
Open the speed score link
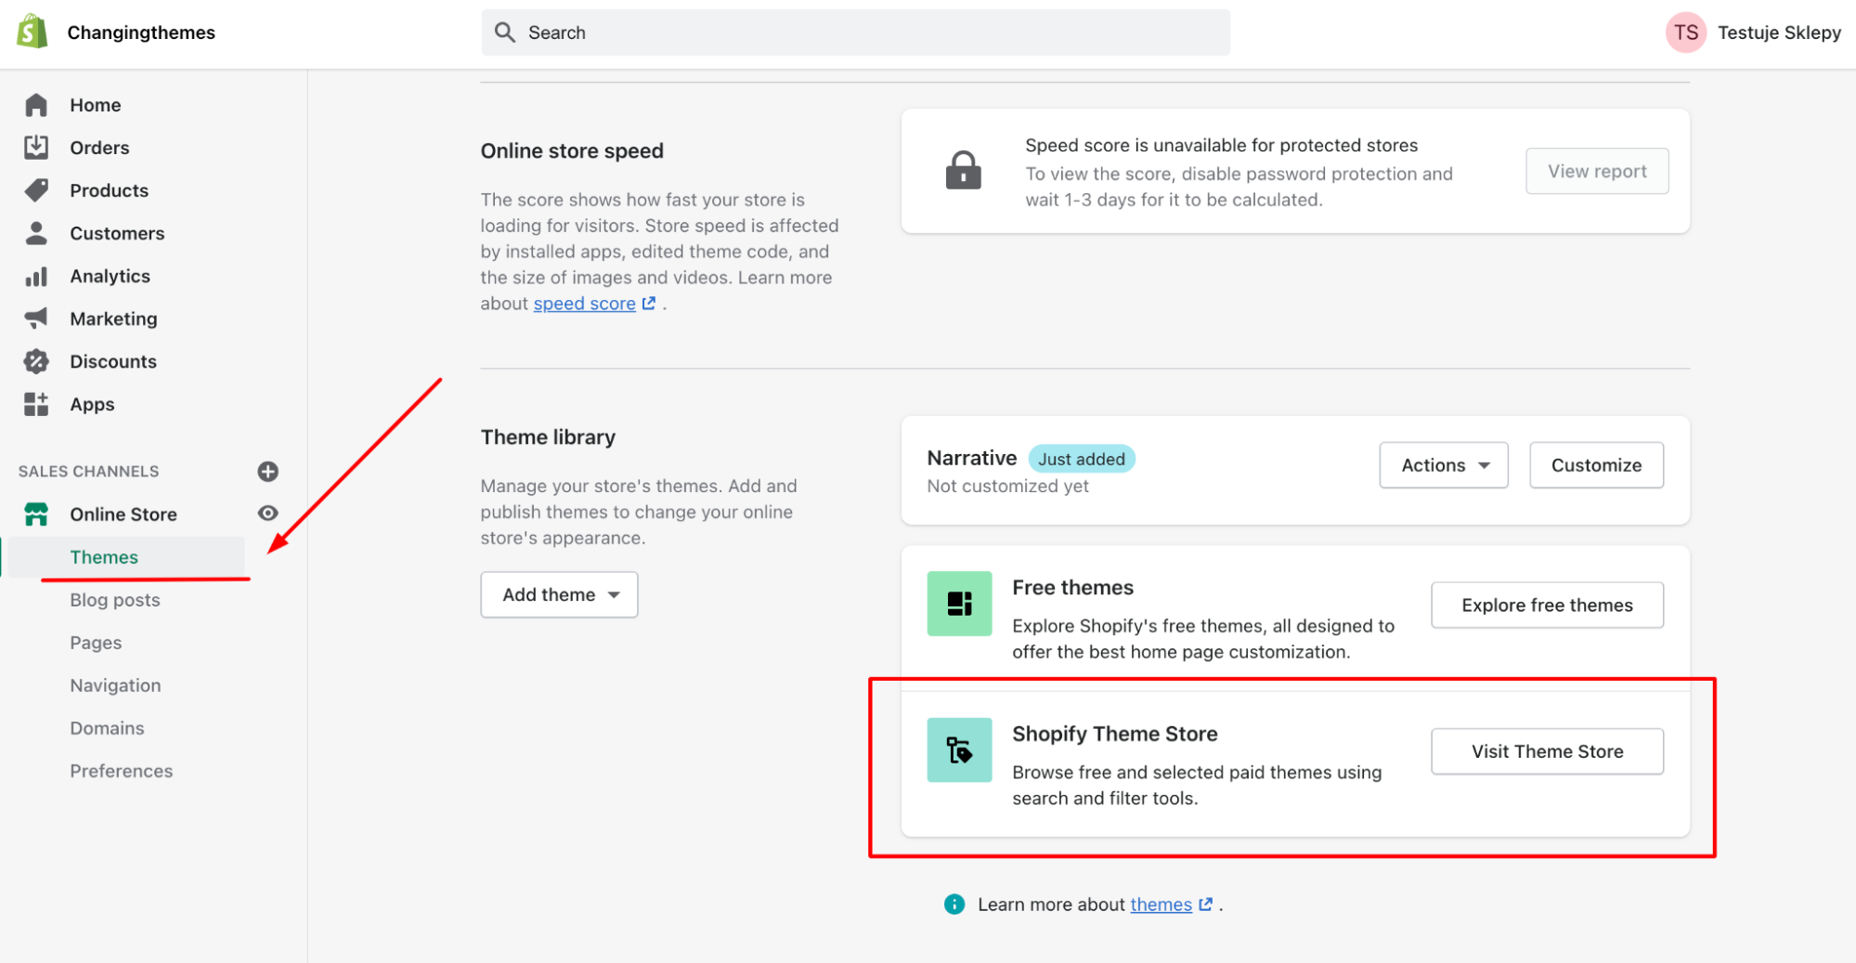click(x=584, y=303)
